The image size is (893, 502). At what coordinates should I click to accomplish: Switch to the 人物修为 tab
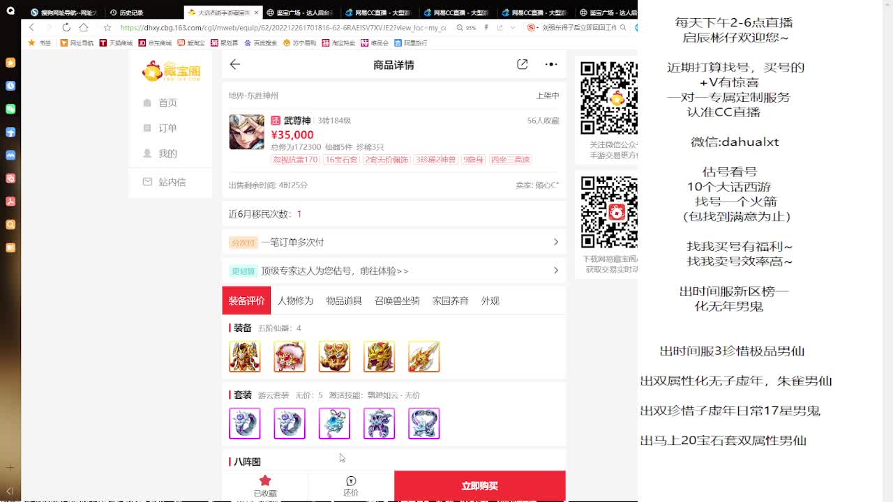tap(295, 301)
